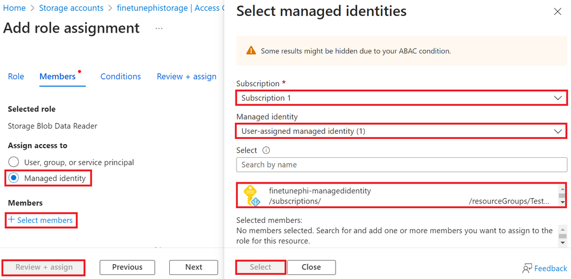Screen dimensions: 571x279
Task: Click the managed identity key icon
Action: [251, 196]
